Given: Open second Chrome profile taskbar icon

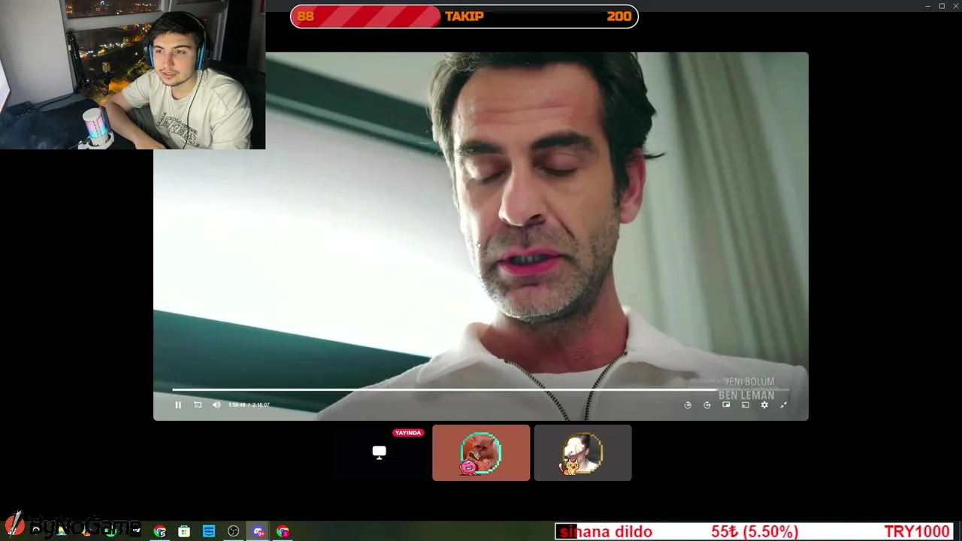Looking at the screenshot, I should [283, 531].
